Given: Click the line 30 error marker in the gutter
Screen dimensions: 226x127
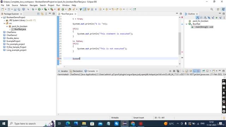Looking at the screenshot, I should 58,59.
